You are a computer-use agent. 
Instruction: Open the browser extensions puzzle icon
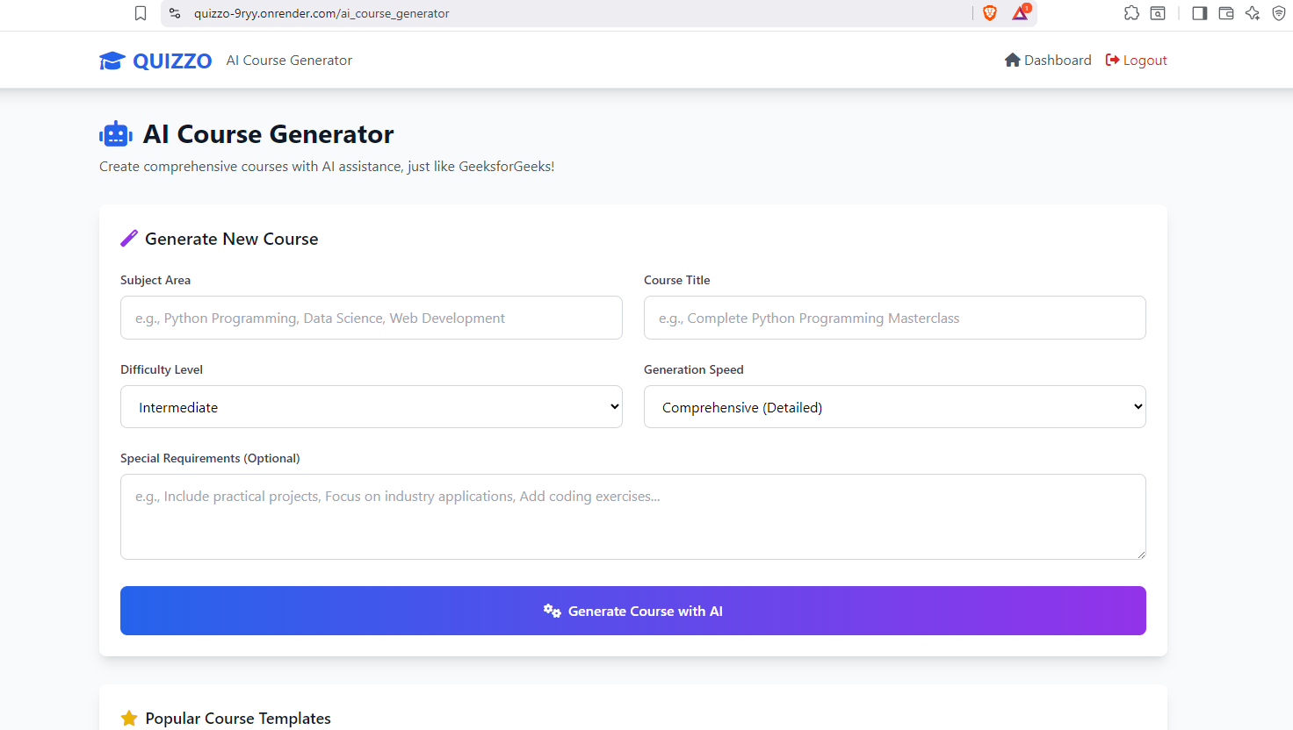1131,13
